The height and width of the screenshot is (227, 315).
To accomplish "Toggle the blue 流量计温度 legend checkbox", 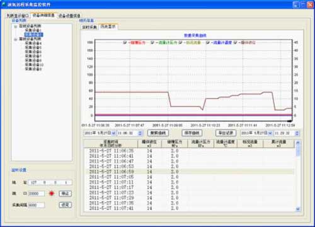I will tap(208, 43).
